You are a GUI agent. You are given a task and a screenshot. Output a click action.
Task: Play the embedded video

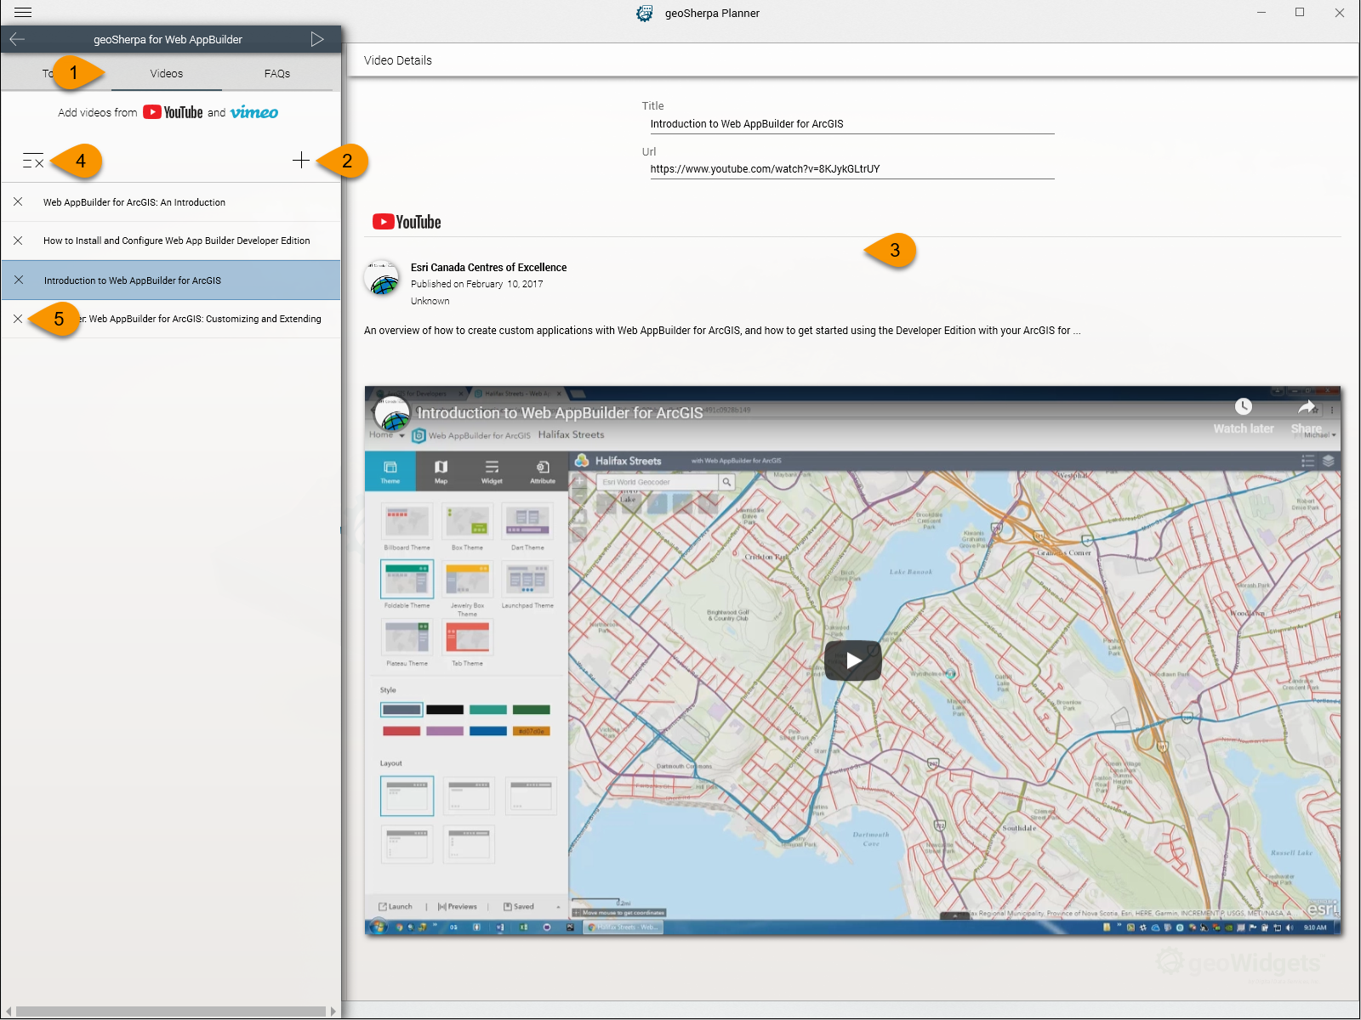pos(852,660)
